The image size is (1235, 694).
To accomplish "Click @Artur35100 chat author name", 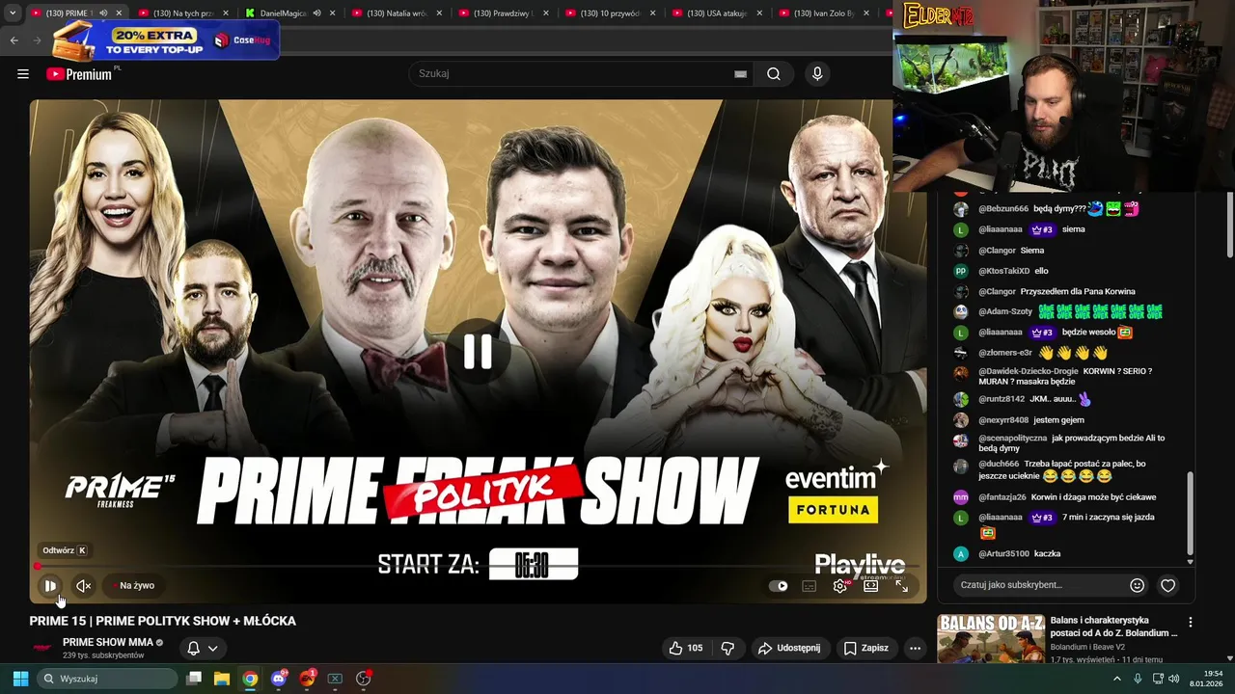I will [x=1003, y=554].
